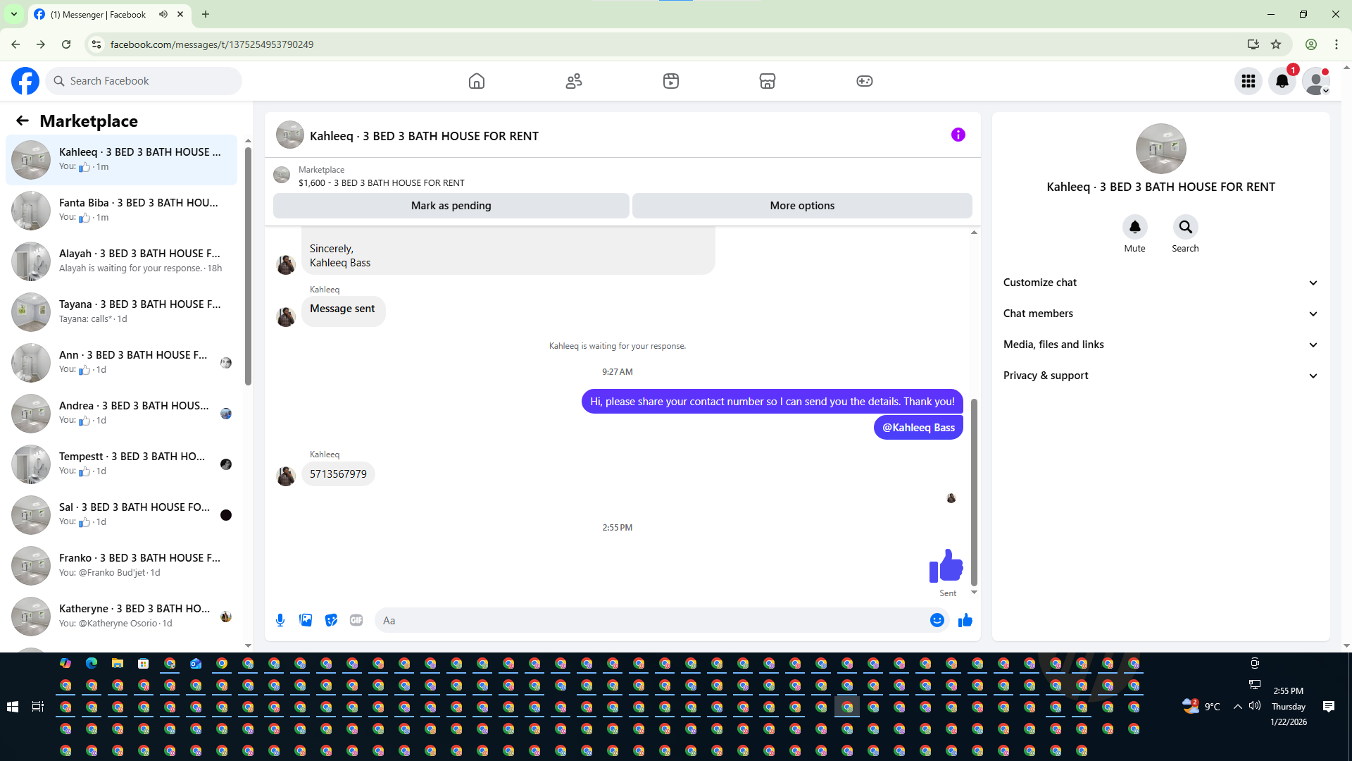Viewport: 1352px width, 761px height.
Task: Open the emoji picker in message box
Action: [x=937, y=620]
